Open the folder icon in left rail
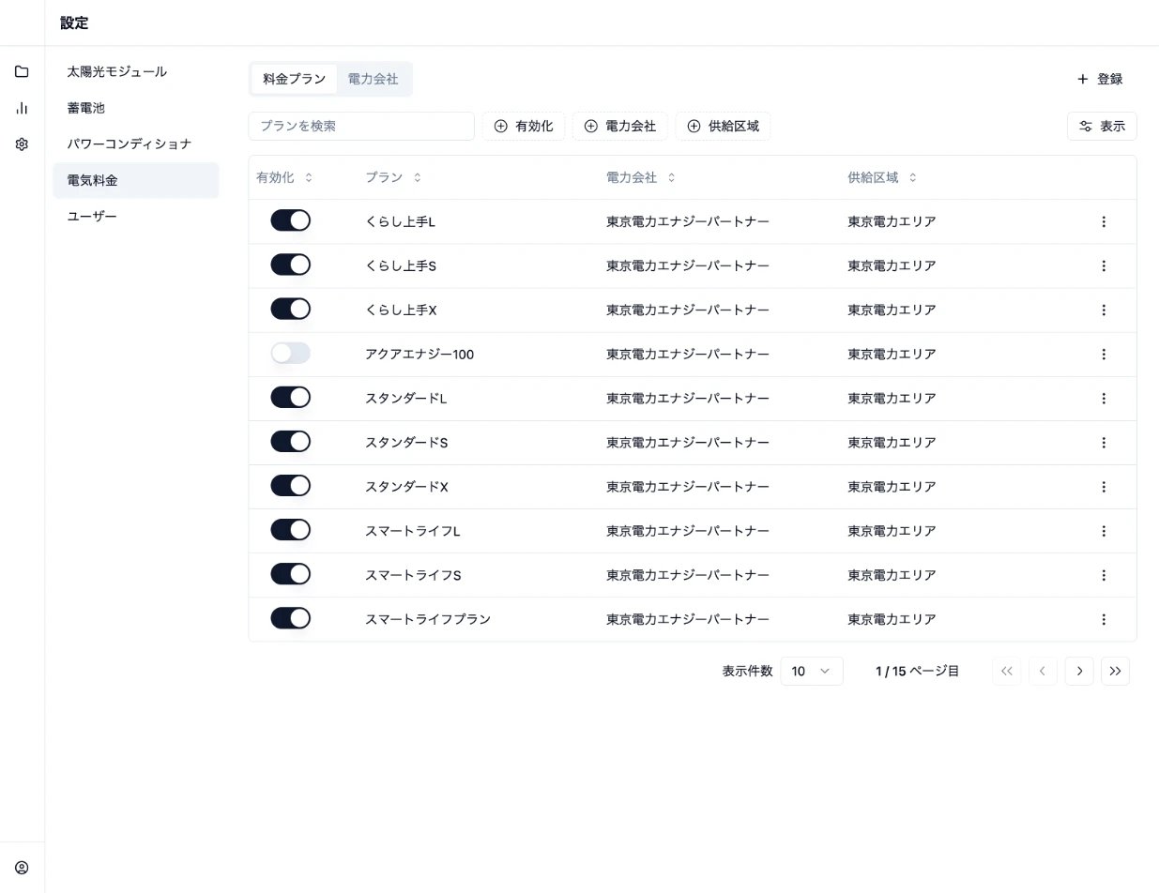This screenshot has width=1159, height=893. pyautogui.click(x=22, y=71)
